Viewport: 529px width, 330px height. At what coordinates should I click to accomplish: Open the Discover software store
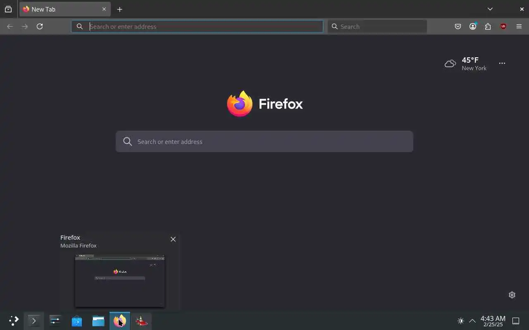coord(76,321)
